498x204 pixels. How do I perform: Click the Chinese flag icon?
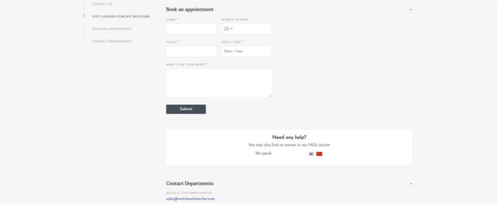pos(319,154)
